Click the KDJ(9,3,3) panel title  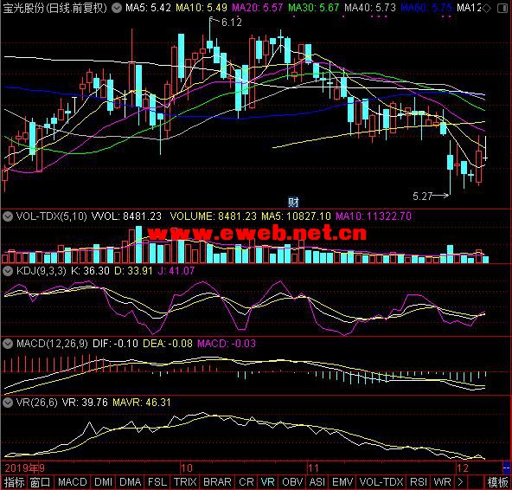[x=42, y=271]
